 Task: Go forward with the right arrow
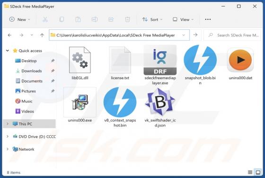pyautogui.click(x=21, y=35)
